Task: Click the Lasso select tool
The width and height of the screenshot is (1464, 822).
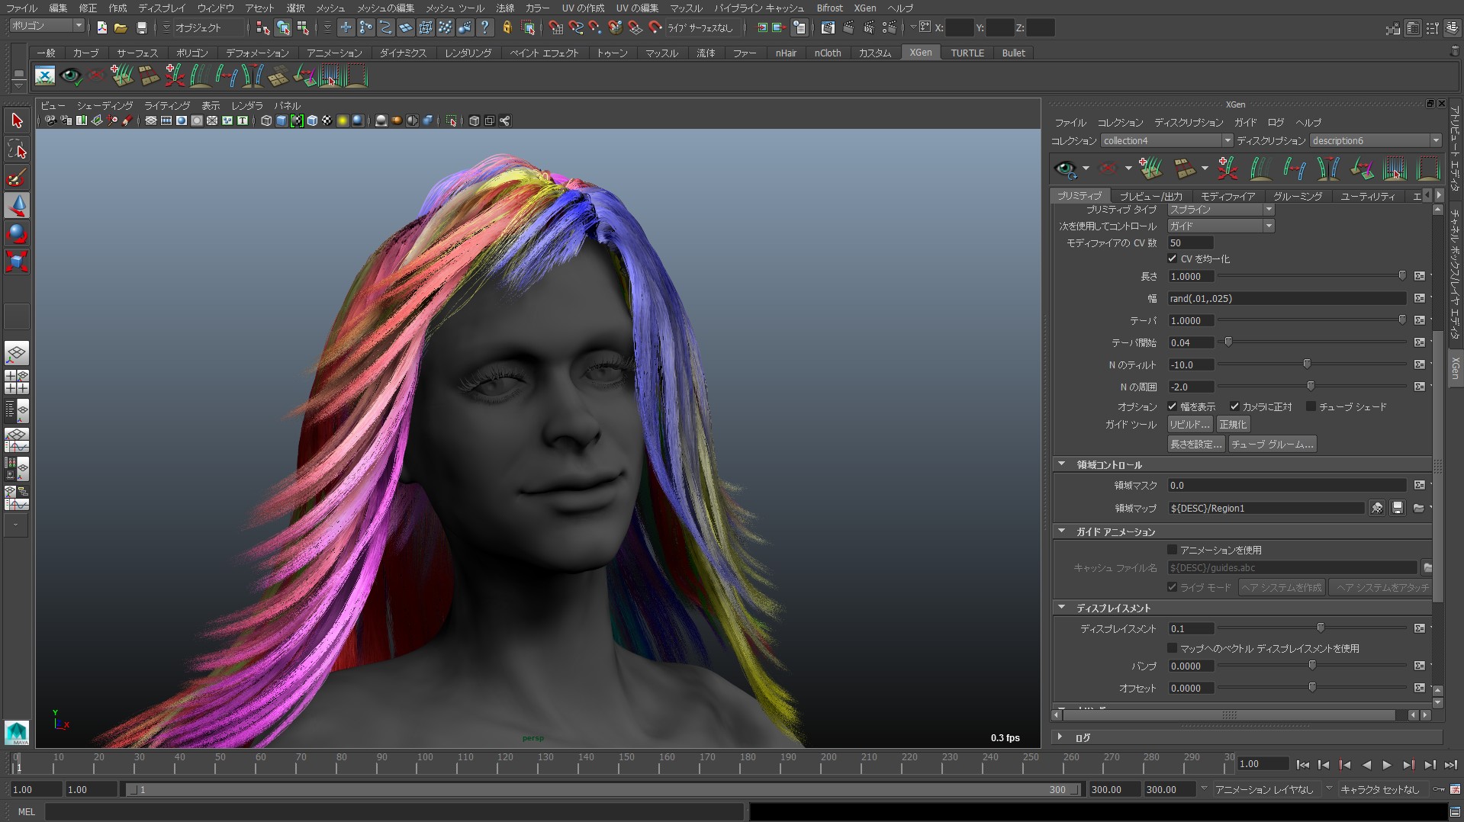Action: point(17,149)
